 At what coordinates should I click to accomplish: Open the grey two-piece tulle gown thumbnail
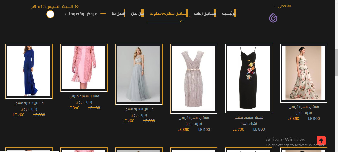click(139, 74)
